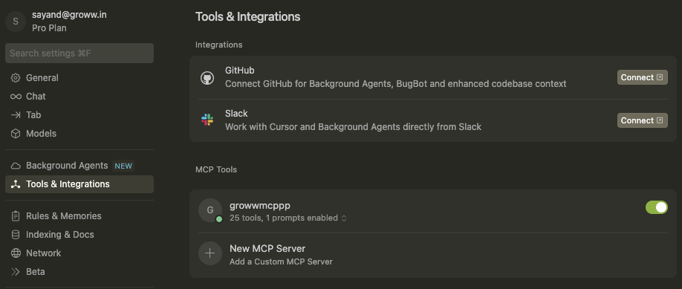Click the plus icon for New MCP Server
This screenshot has height=289, width=682.
click(210, 253)
